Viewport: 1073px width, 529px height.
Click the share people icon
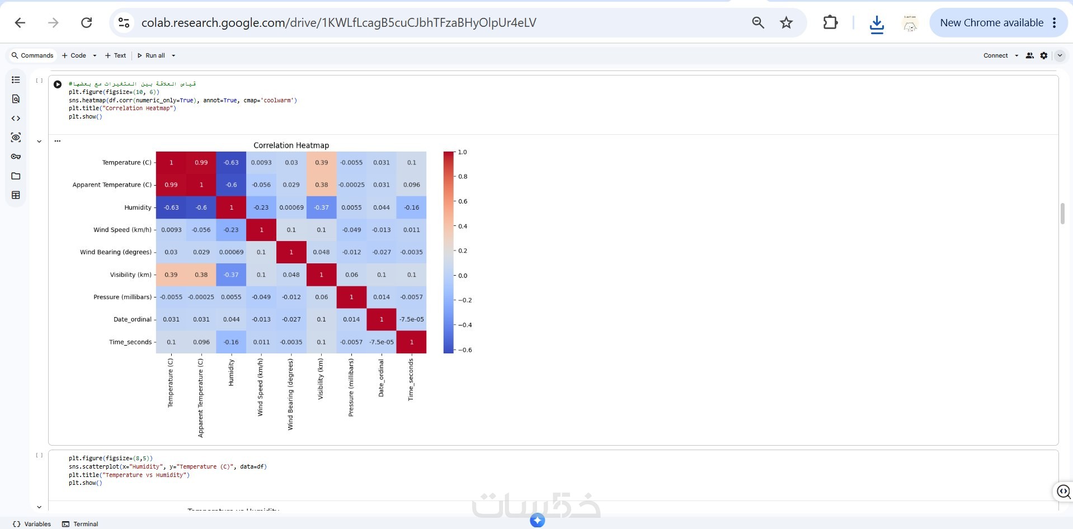(1029, 55)
